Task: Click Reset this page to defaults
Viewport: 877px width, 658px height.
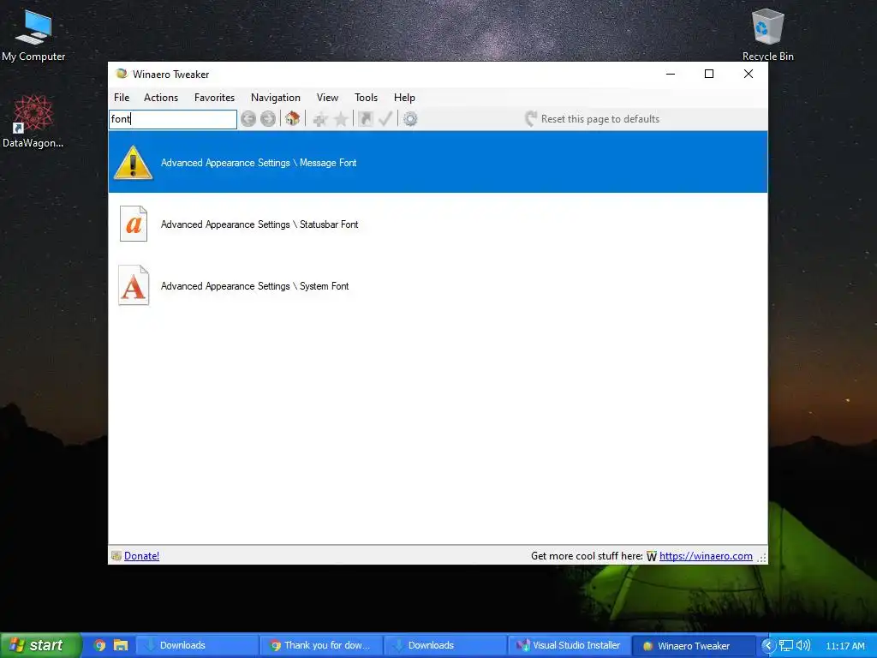Action: pyautogui.click(x=593, y=118)
